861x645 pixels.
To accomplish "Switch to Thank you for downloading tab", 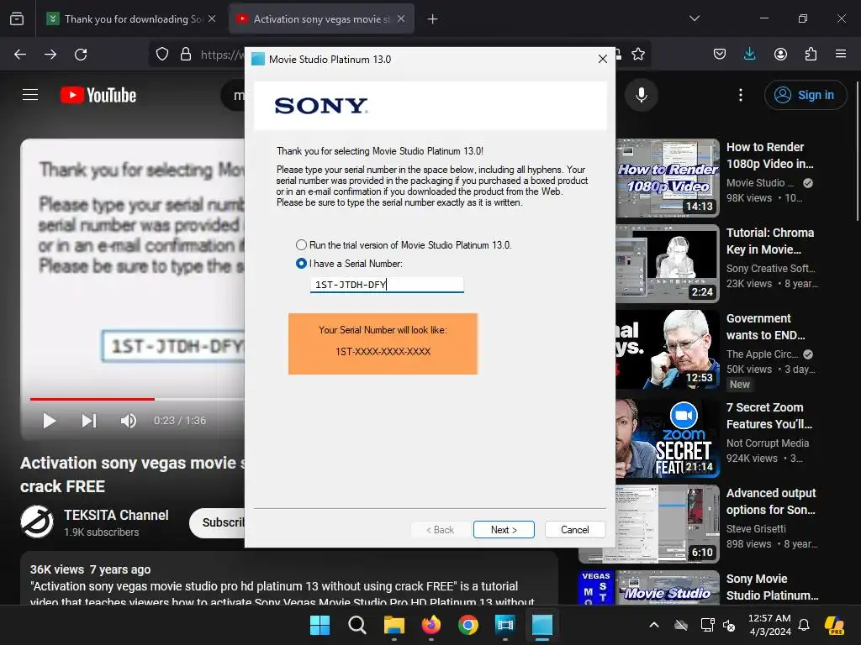I will 132,18.
